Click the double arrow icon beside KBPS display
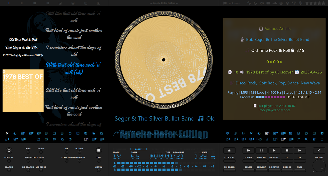328x176 pixels. pos(213,157)
